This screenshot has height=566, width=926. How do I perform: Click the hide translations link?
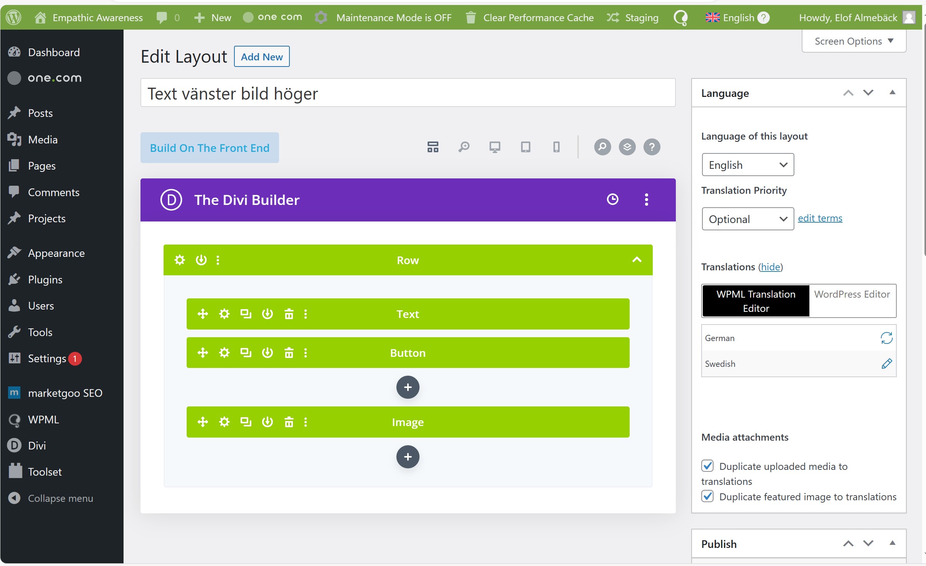(x=770, y=266)
